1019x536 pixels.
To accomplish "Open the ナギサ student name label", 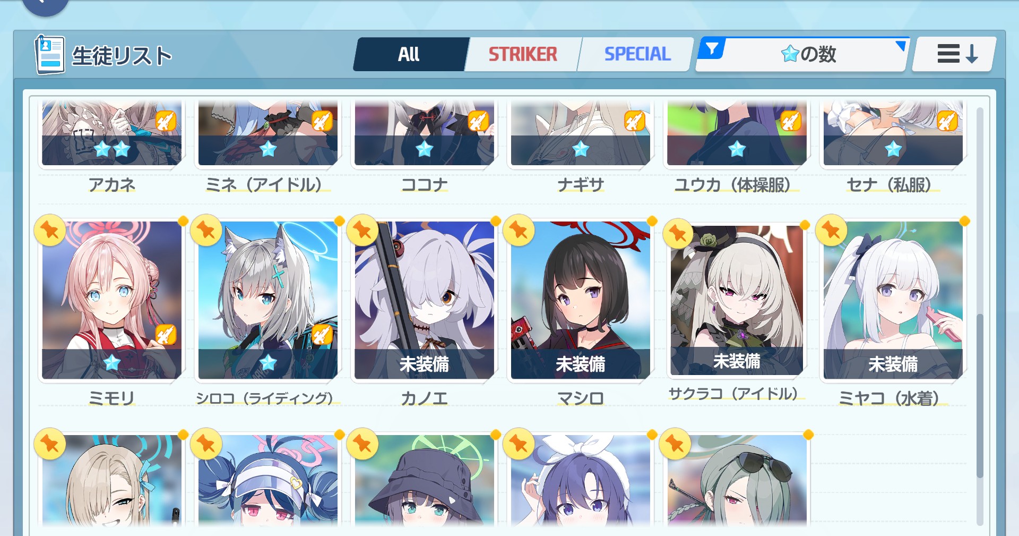I will [581, 185].
